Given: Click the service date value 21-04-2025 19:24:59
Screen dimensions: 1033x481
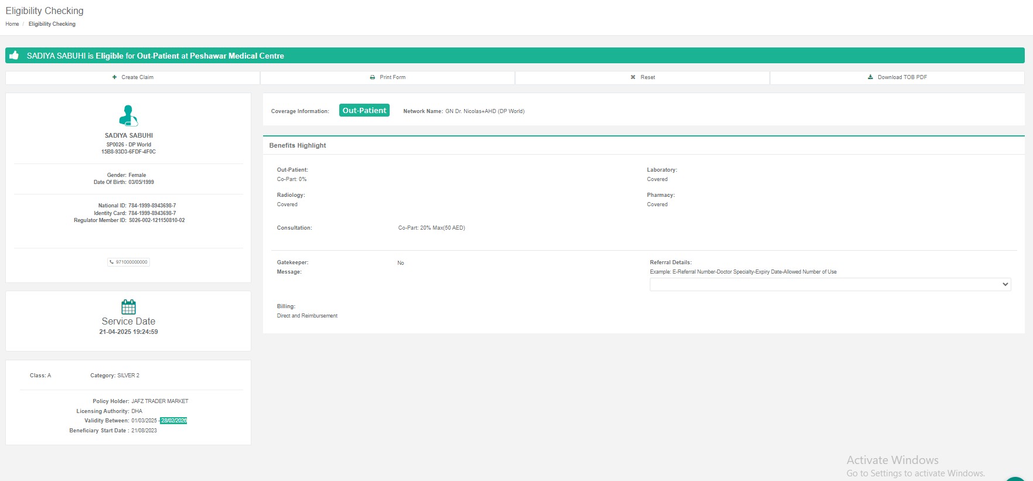Looking at the screenshot, I should pos(128,332).
